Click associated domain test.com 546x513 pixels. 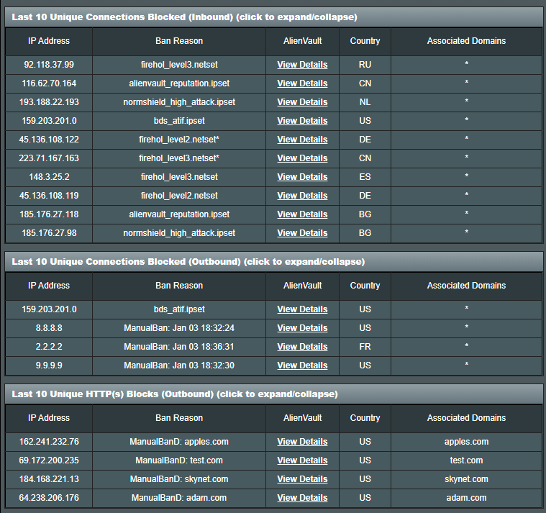[x=466, y=460]
